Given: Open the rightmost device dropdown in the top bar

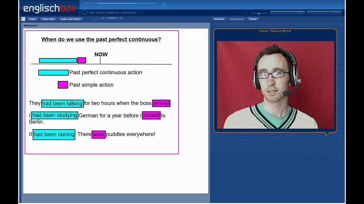Looking at the screenshot, I should (324, 13).
